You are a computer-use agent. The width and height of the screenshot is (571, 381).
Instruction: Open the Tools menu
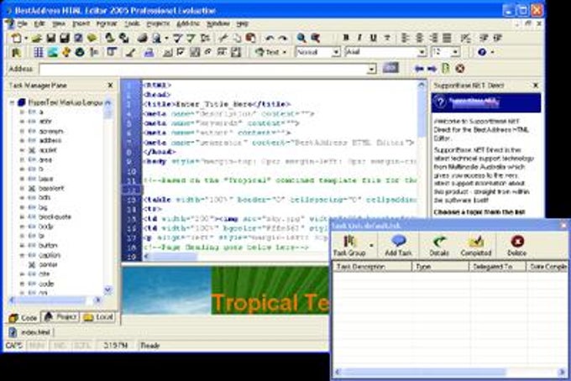pos(132,23)
